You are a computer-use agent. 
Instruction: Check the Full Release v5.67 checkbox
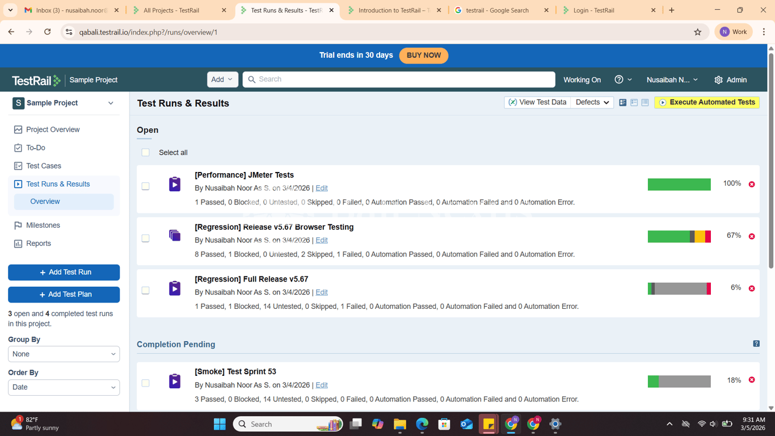[146, 291]
